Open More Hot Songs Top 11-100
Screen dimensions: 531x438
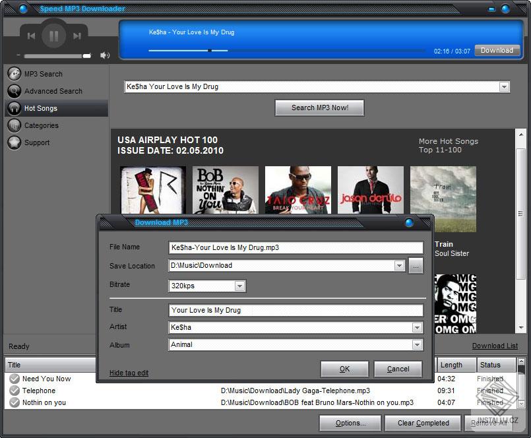tap(449, 145)
